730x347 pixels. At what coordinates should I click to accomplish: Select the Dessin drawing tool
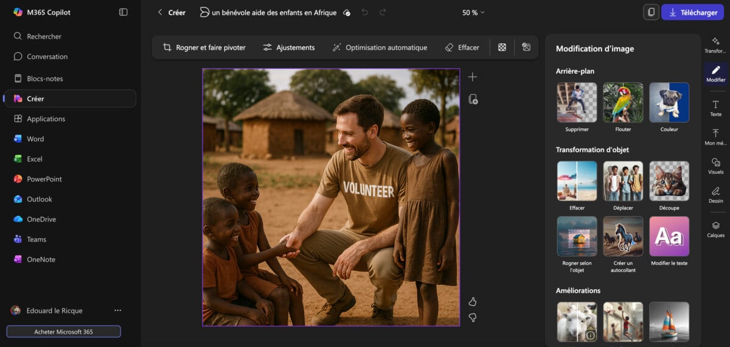click(716, 195)
